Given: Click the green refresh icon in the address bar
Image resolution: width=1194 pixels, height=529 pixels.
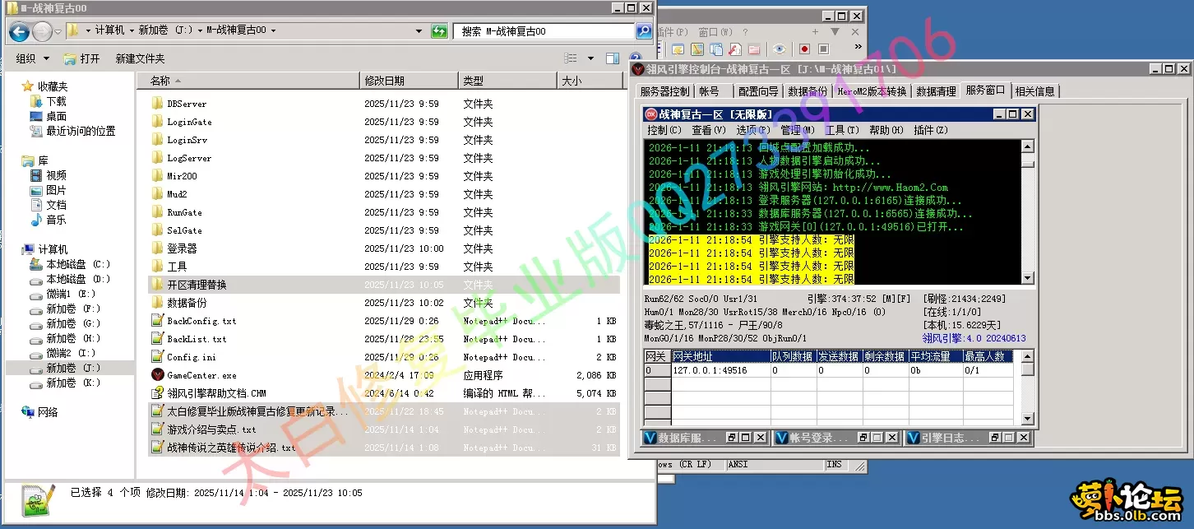Looking at the screenshot, I should click(x=439, y=31).
